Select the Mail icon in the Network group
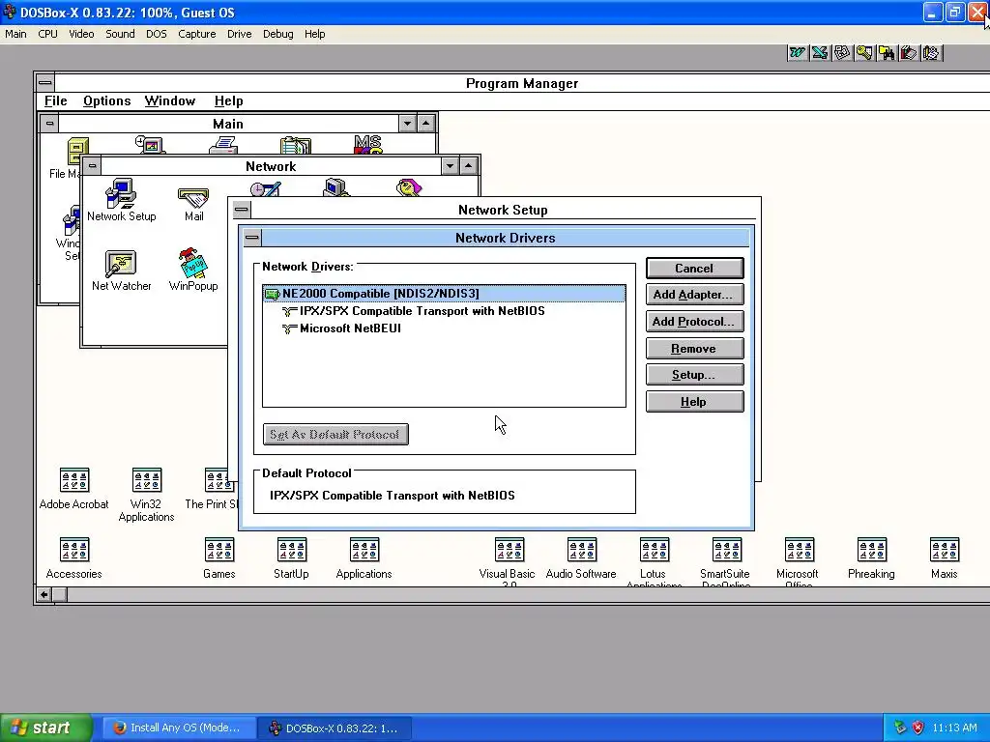This screenshot has width=990, height=742. (x=193, y=205)
